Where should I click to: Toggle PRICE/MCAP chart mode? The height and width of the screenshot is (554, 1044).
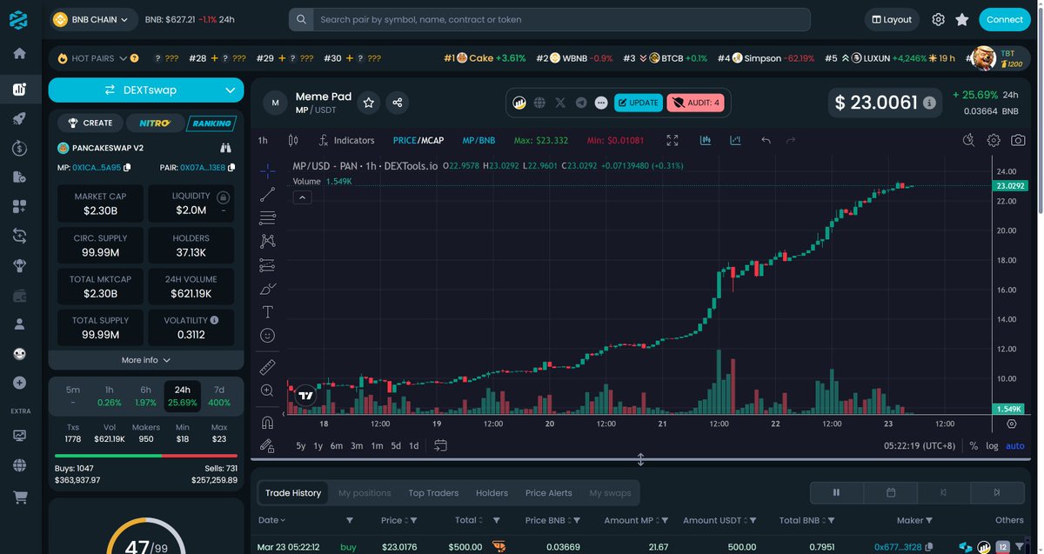coord(418,140)
